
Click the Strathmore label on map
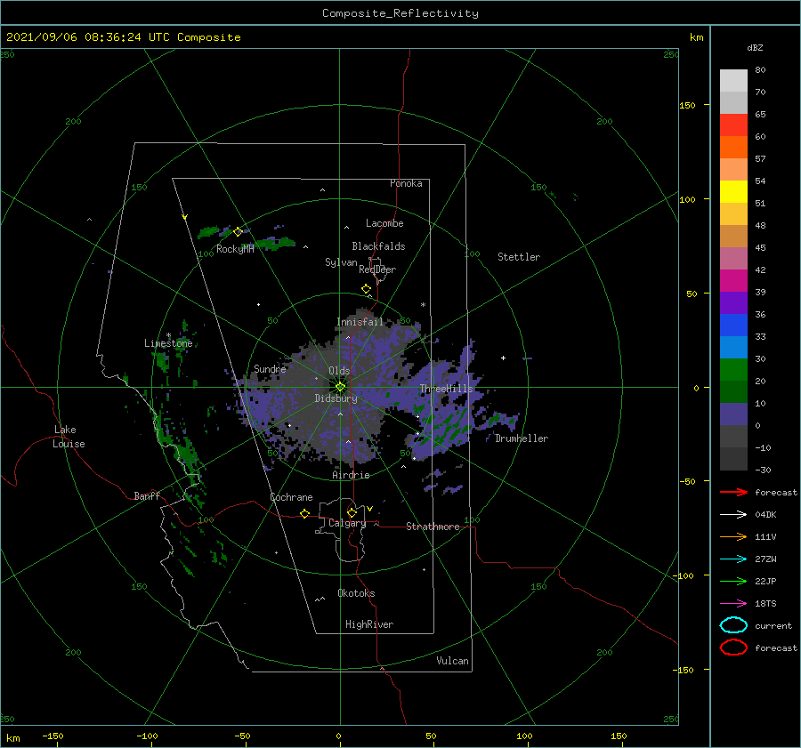433,527
